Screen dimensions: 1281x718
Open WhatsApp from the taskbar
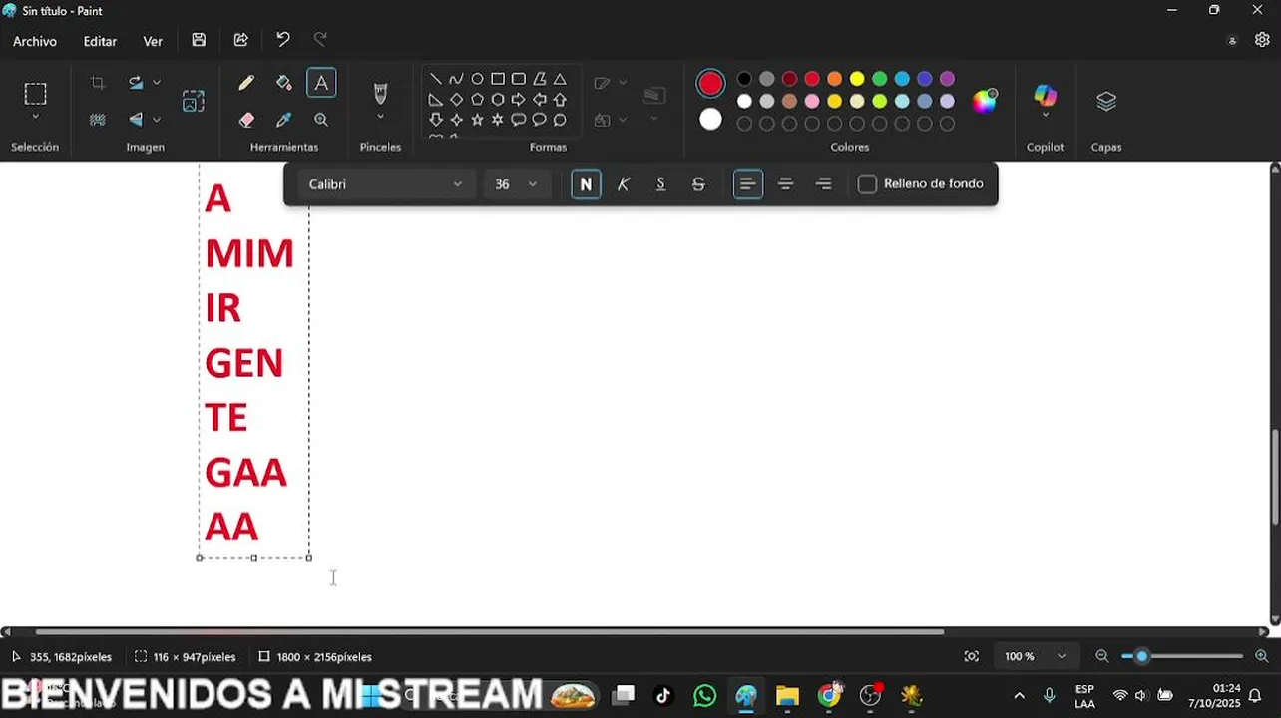click(704, 695)
